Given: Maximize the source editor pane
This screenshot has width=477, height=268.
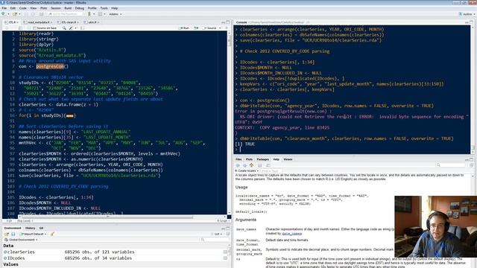Looking at the screenshot, I should click(x=227, y=22).
